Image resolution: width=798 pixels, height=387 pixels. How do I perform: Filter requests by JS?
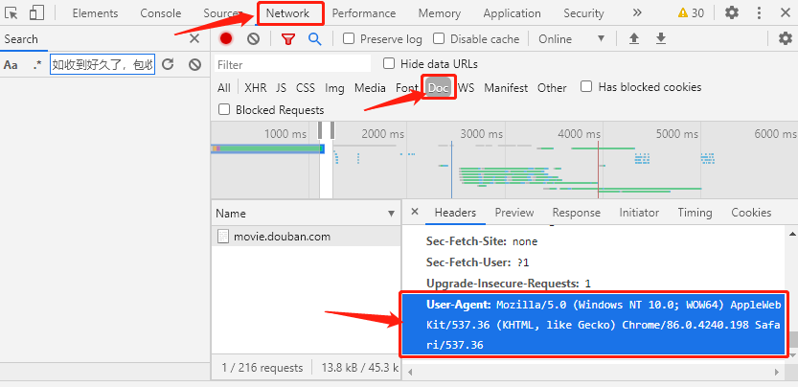tap(281, 87)
